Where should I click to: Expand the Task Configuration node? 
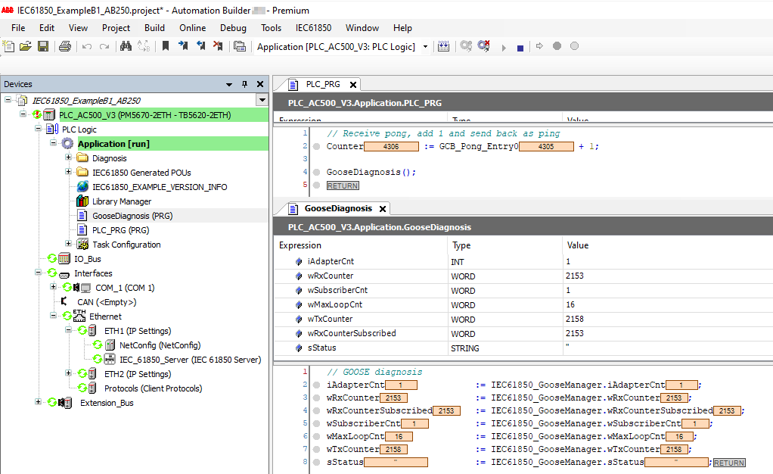68,245
